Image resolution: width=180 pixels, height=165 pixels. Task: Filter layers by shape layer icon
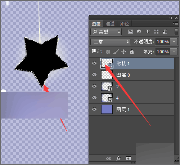coord(156,32)
